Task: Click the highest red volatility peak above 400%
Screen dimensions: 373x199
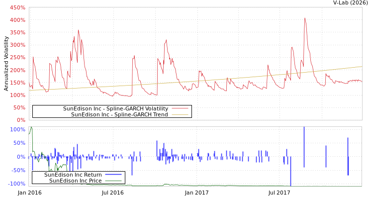Action: click(x=305, y=18)
